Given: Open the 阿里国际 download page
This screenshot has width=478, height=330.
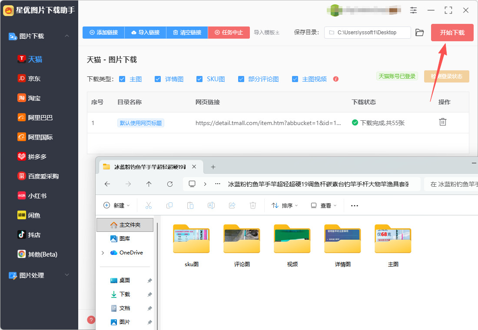Looking at the screenshot, I should (x=35, y=137).
